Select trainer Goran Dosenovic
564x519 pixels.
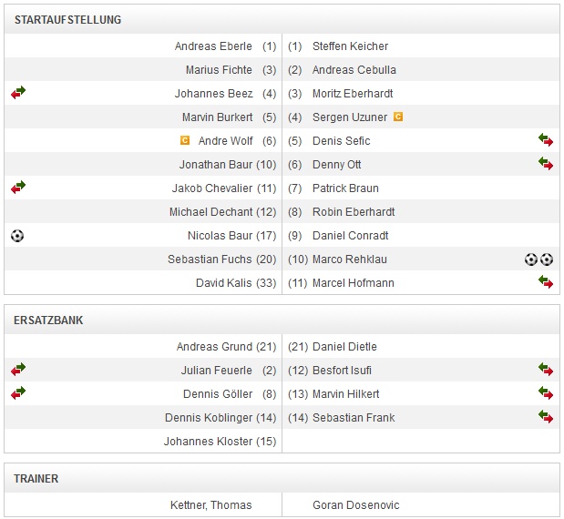[355, 504]
